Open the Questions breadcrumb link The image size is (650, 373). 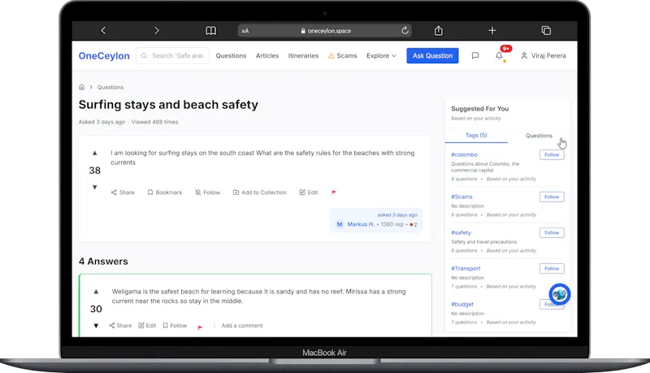110,87
